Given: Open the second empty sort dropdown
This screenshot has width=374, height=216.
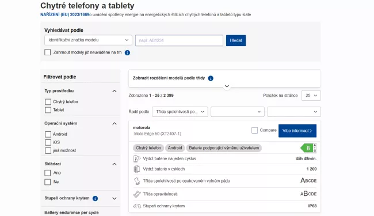Looking at the screenshot, I should 237,112.
